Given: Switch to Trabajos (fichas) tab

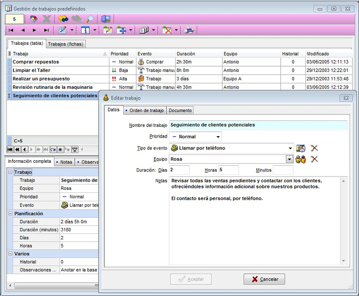Looking at the screenshot, I should [66, 44].
